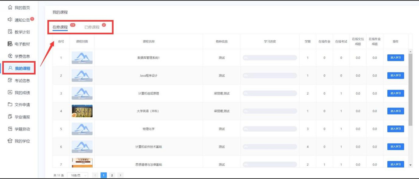Open the 电子教材 book icon

point(10,44)
